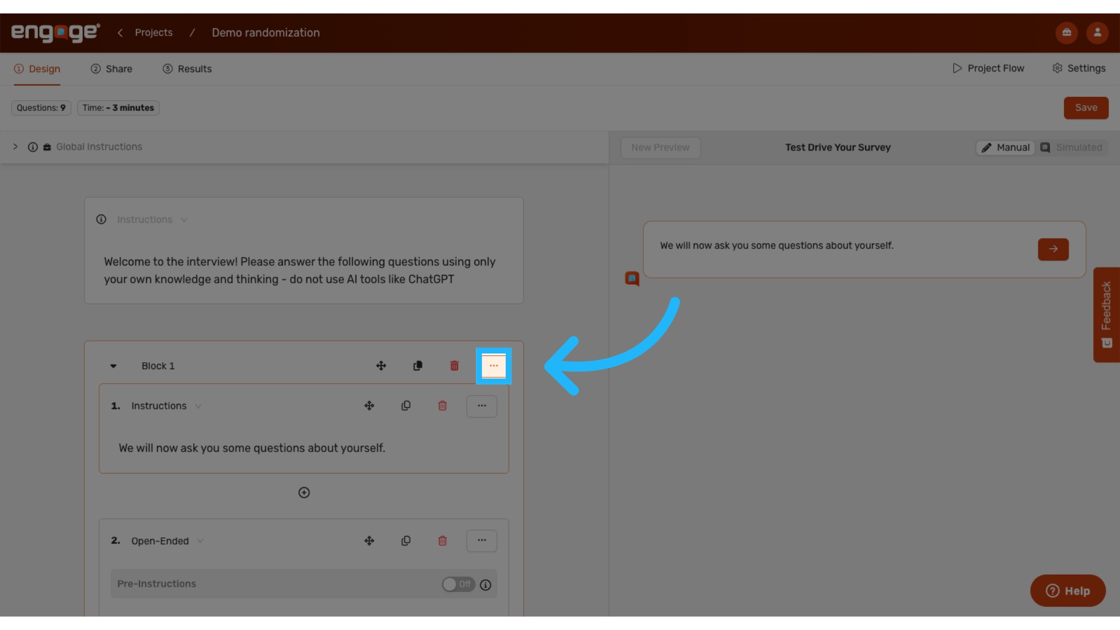
Task: Click the move handle for question 2 Open-Ended
Action: [369, 541]
